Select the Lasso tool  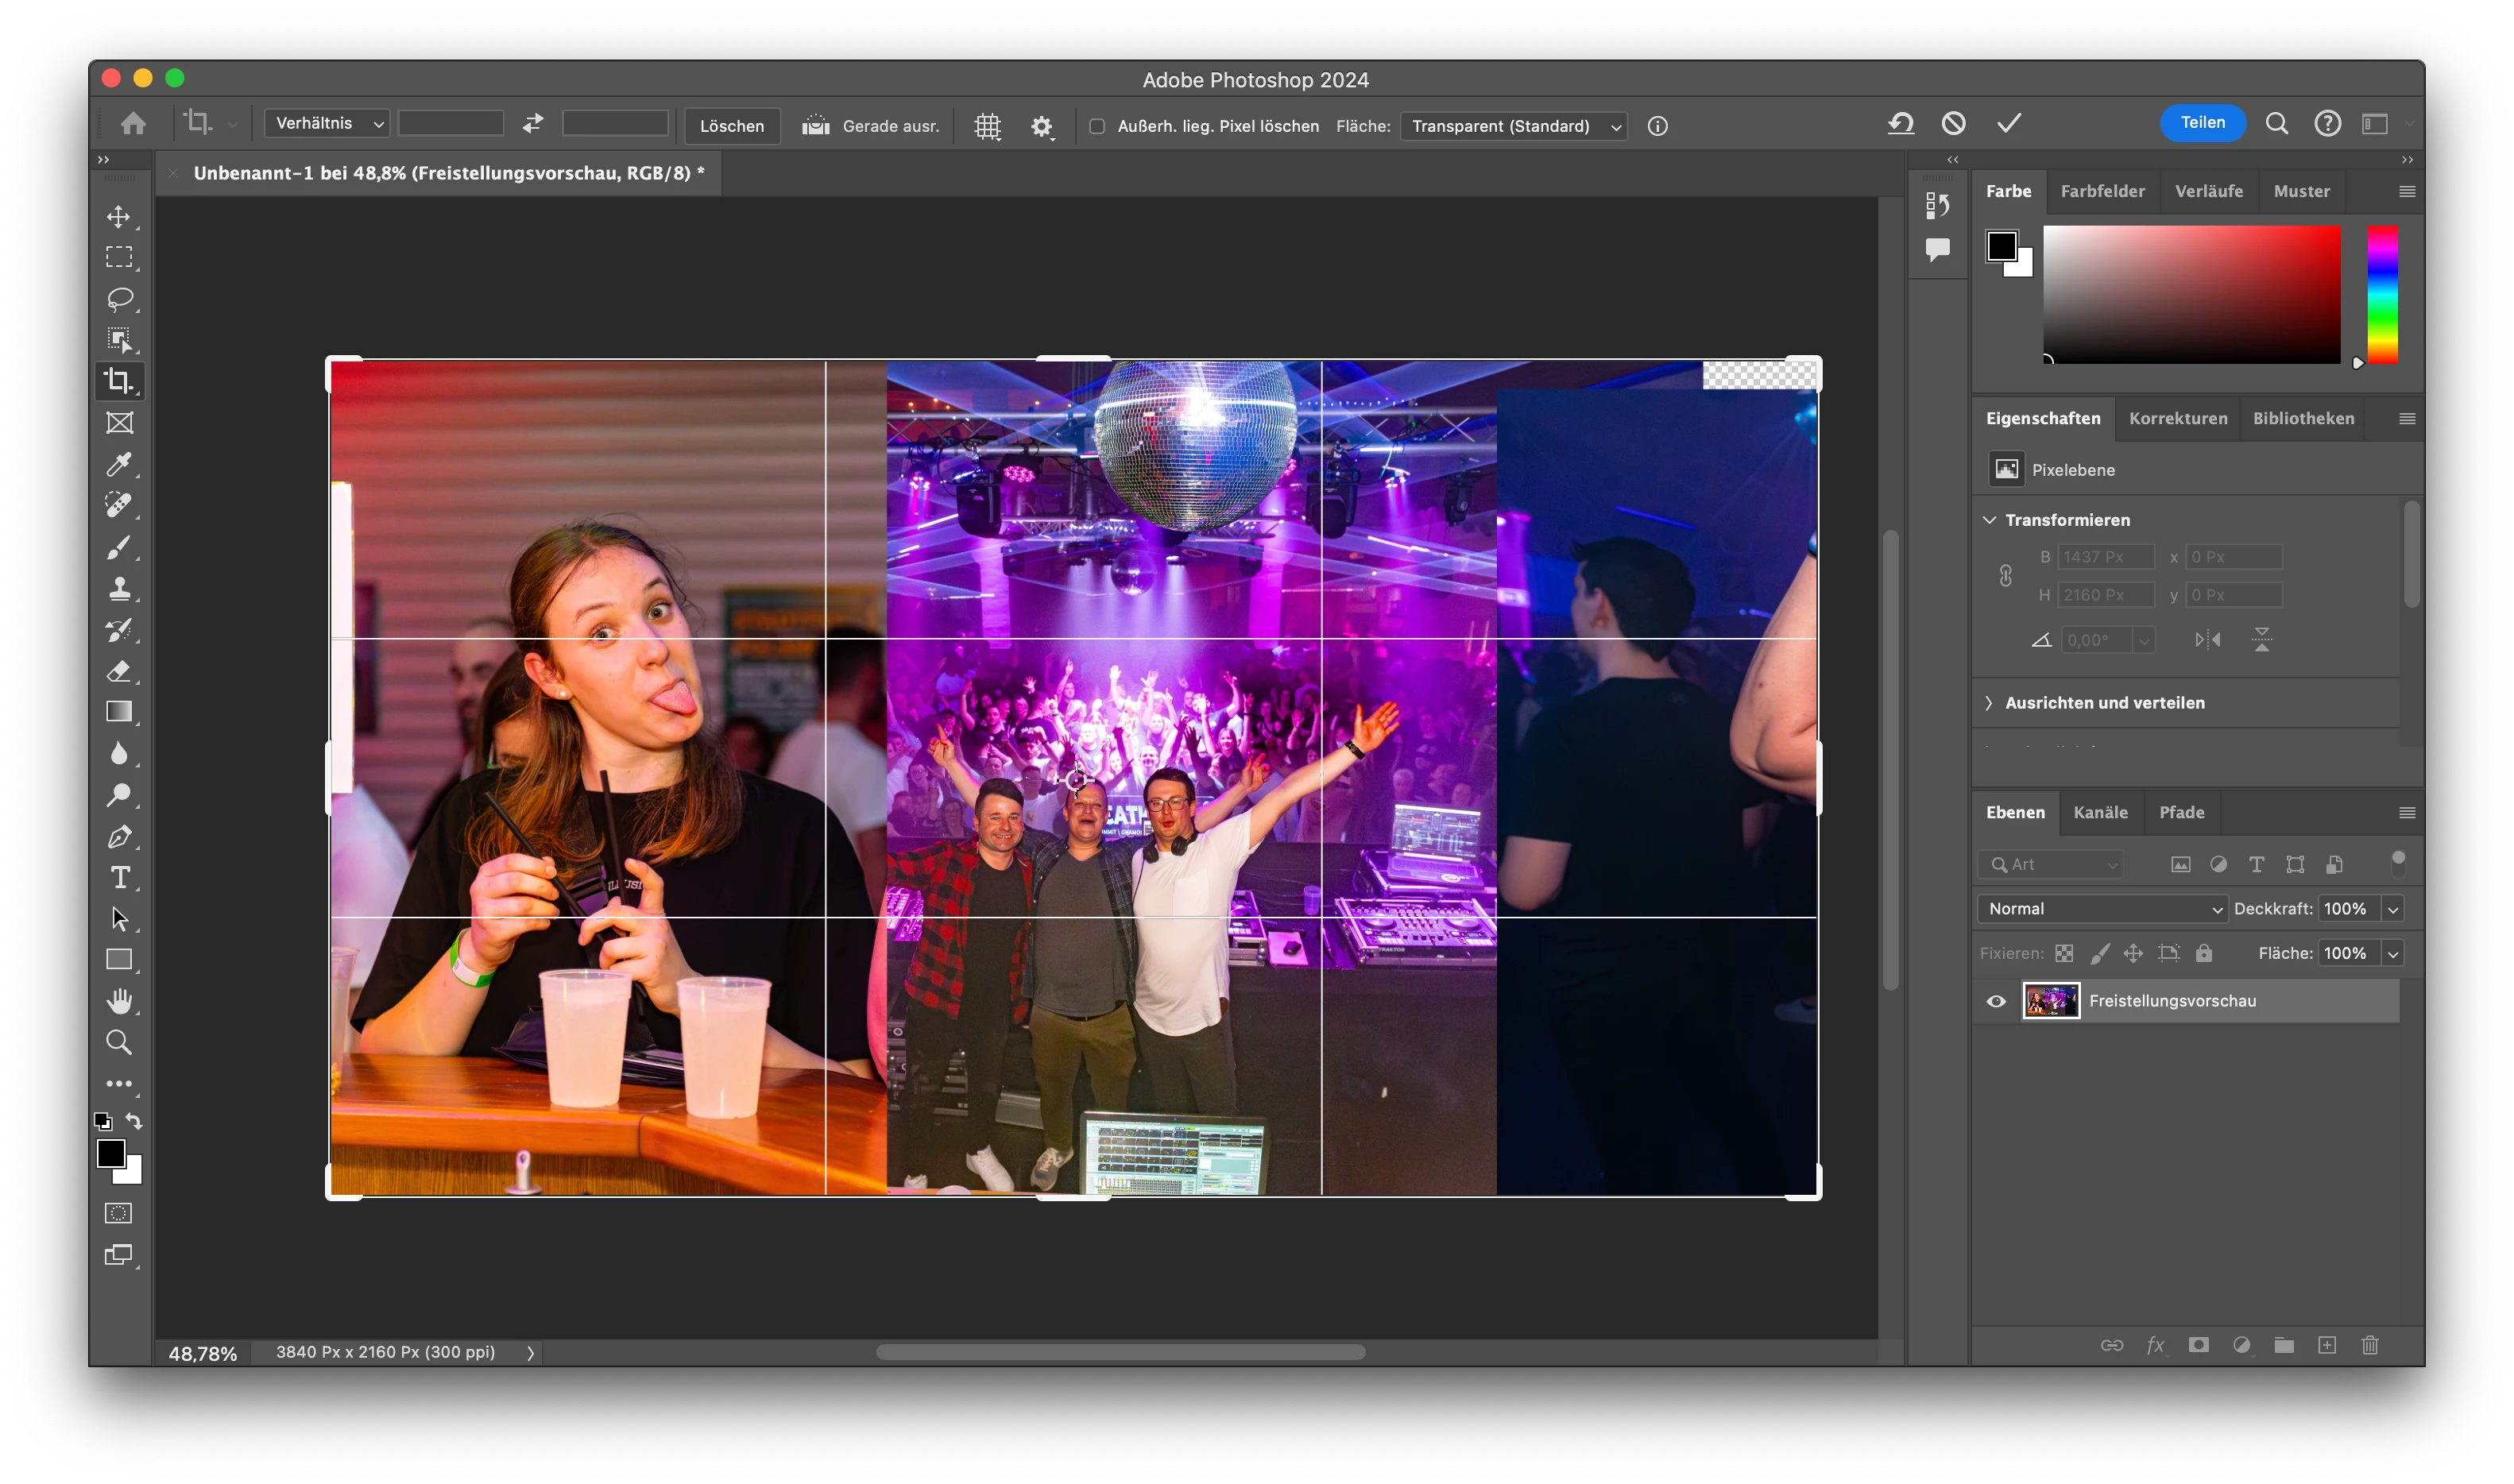tap(120, 299)
